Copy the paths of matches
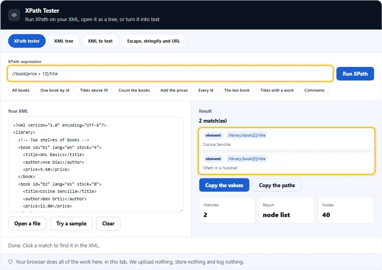 coord(277,185)
